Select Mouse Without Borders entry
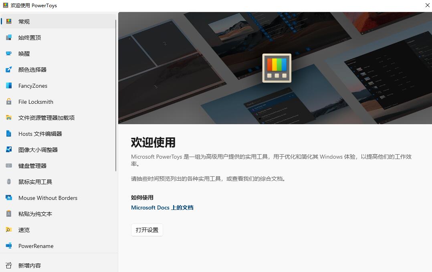The height and width of the screenshot is (272, 432). pyautogui.click(x=58, y=197)
